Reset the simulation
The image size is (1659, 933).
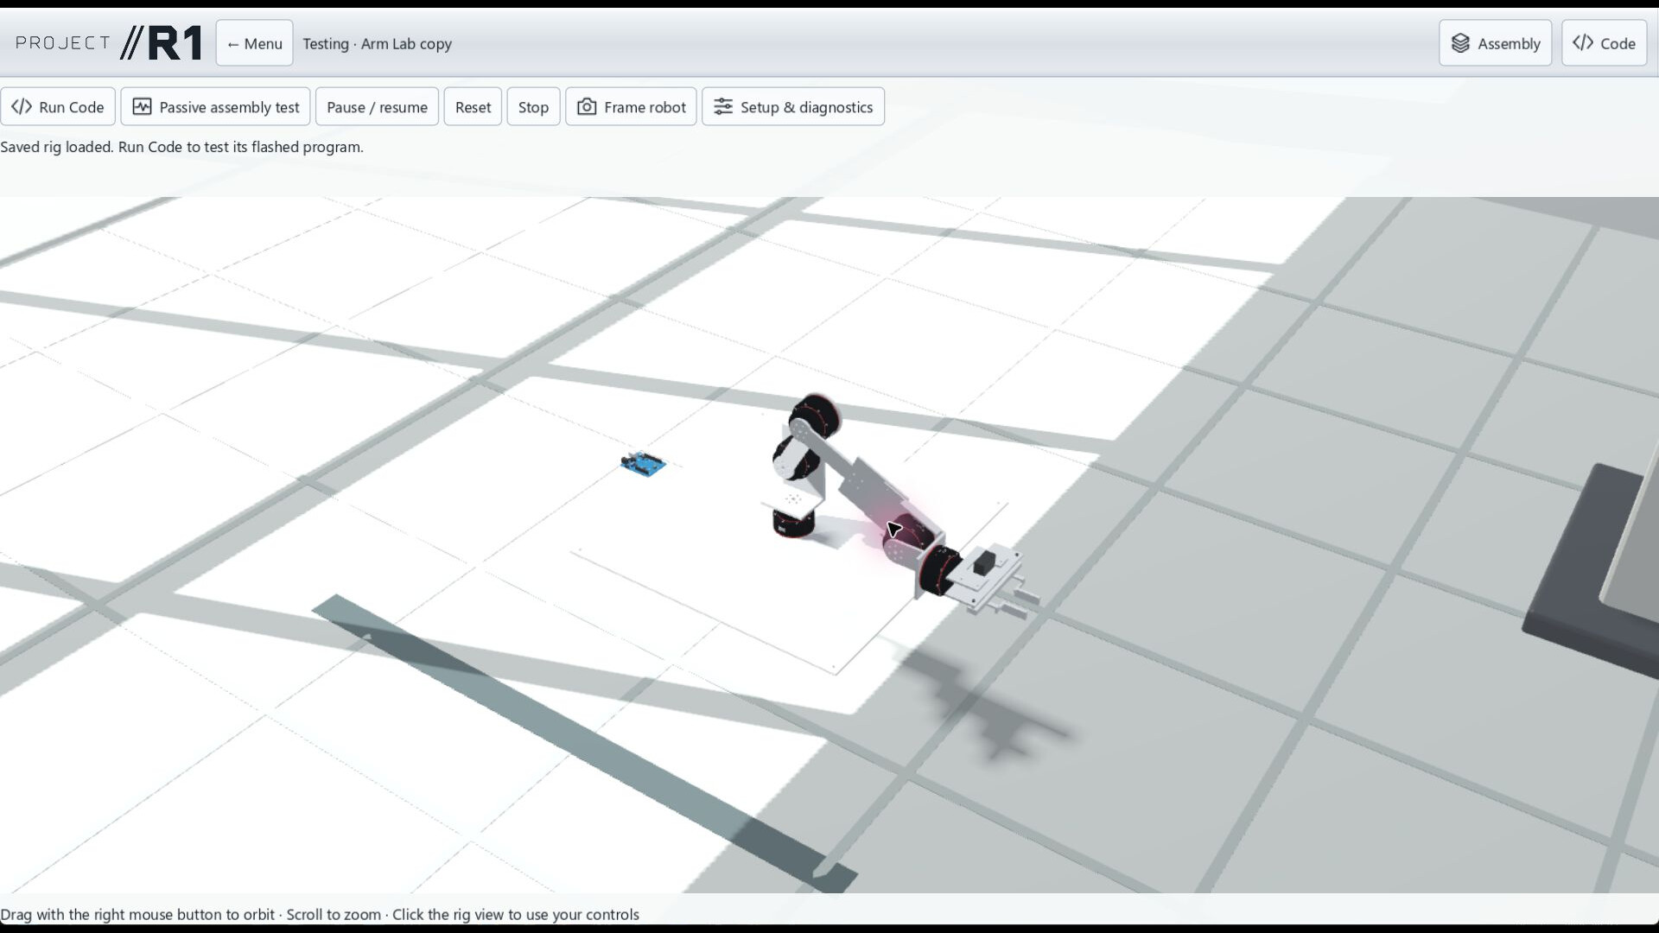click(473, 107)
